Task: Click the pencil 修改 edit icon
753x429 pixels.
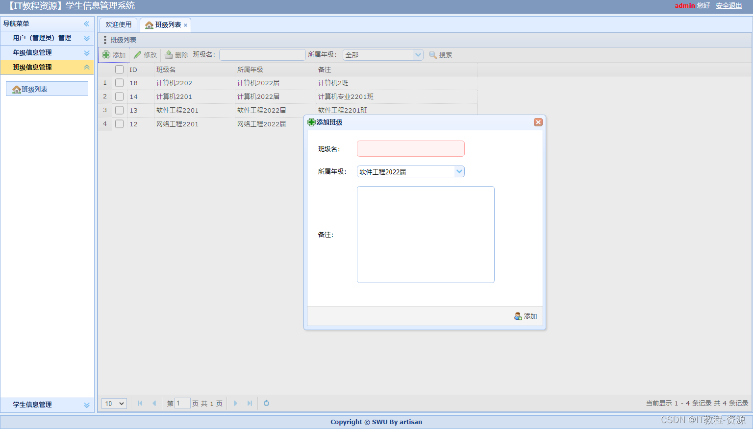Action: pyautogui.click(x=138, y=55)
